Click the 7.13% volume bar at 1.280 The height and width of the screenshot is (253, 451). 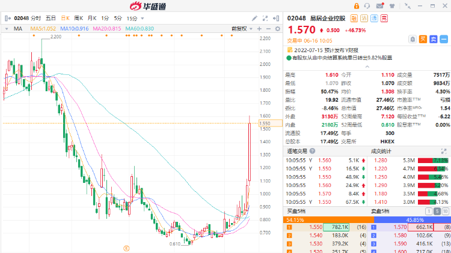point(433,160)
